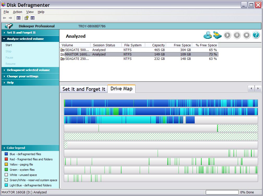The image size is (263, 196).
Task: Switch to the Set It and Forget It tab
Action: 84,89
